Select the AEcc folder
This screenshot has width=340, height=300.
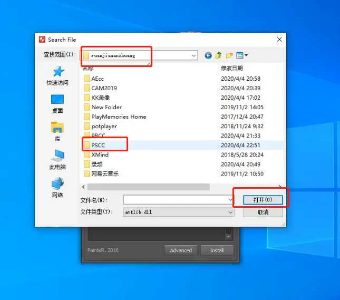(x=94, y=79)
